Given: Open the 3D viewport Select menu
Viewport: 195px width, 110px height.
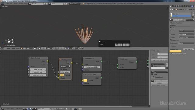Looking at the screenshot, I should click(13, 48).
